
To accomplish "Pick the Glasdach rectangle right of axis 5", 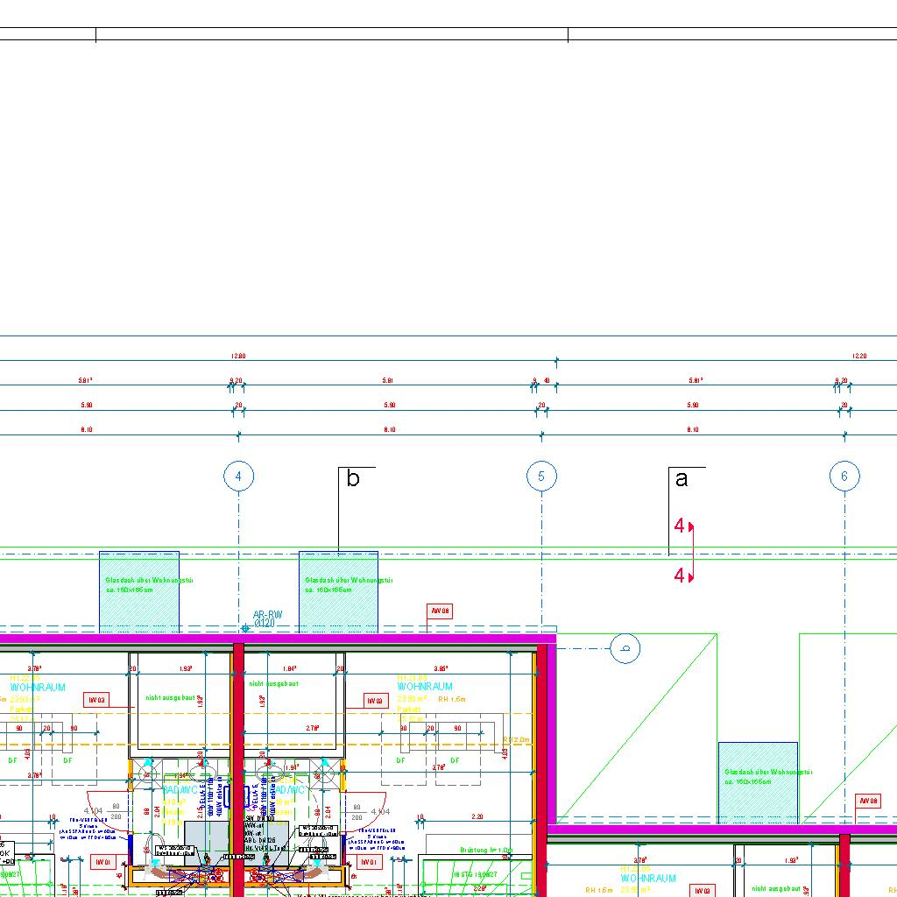I will 758,782.
